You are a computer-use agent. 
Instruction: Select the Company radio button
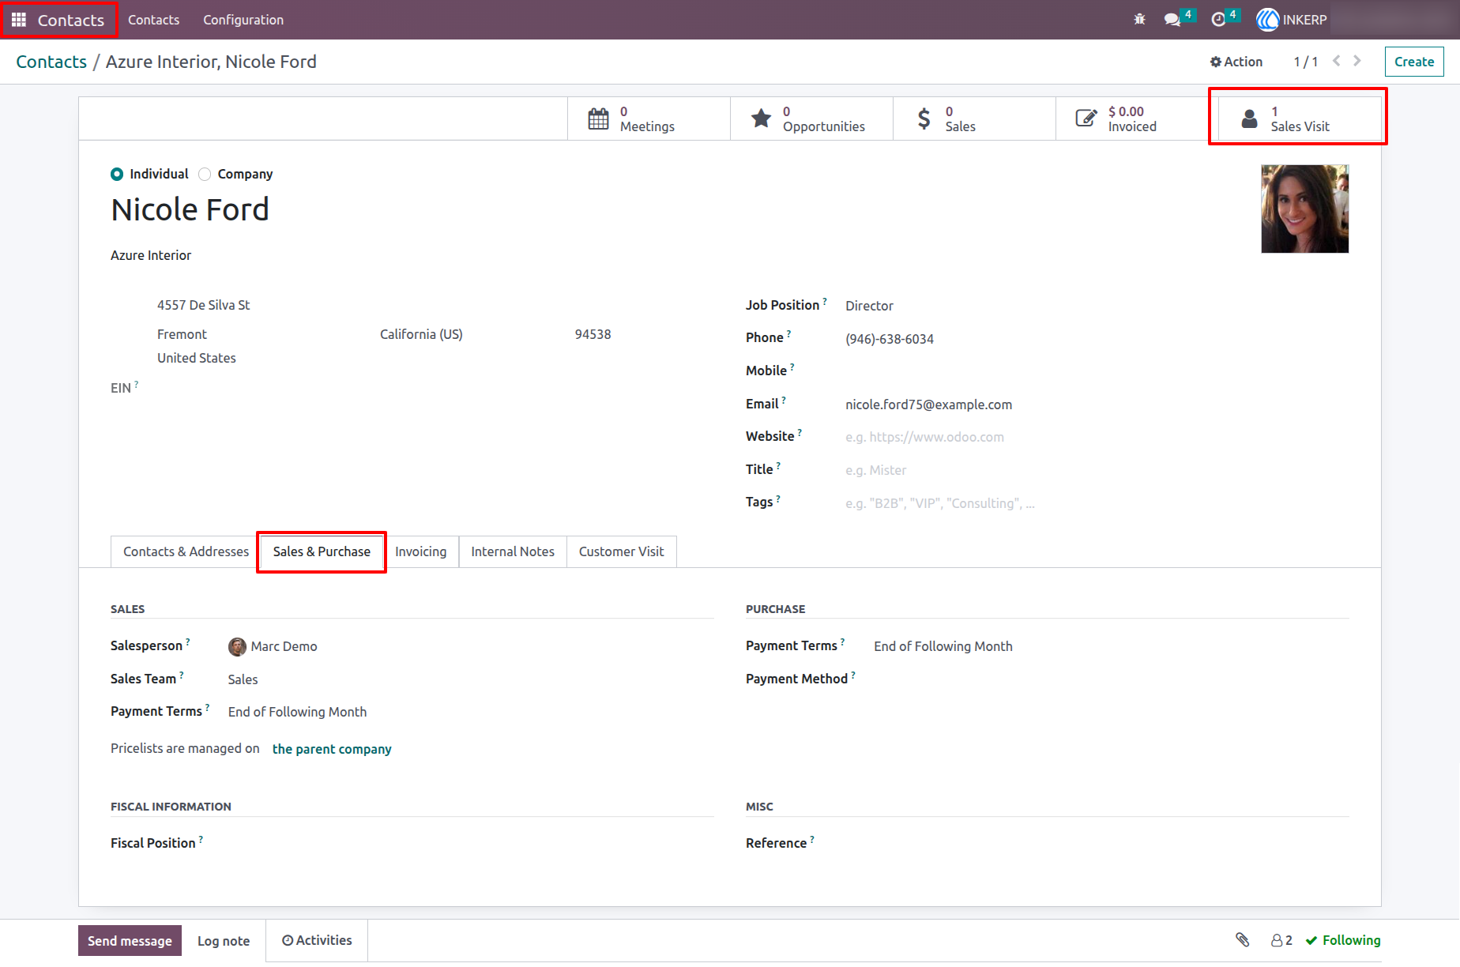[205, 174]
